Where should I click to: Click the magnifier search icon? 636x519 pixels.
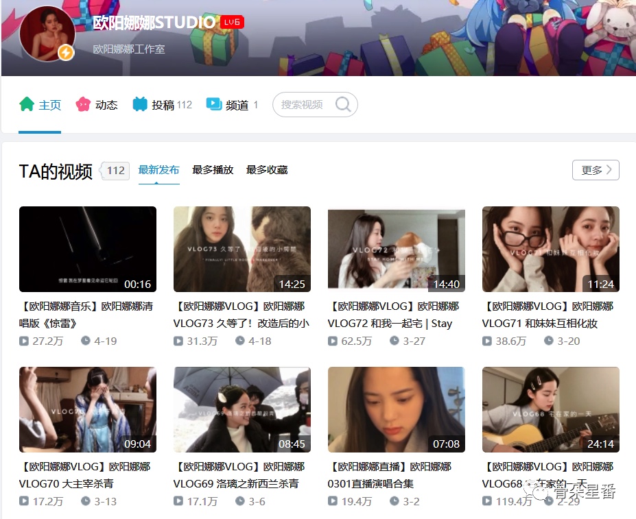tap(343, 105)
